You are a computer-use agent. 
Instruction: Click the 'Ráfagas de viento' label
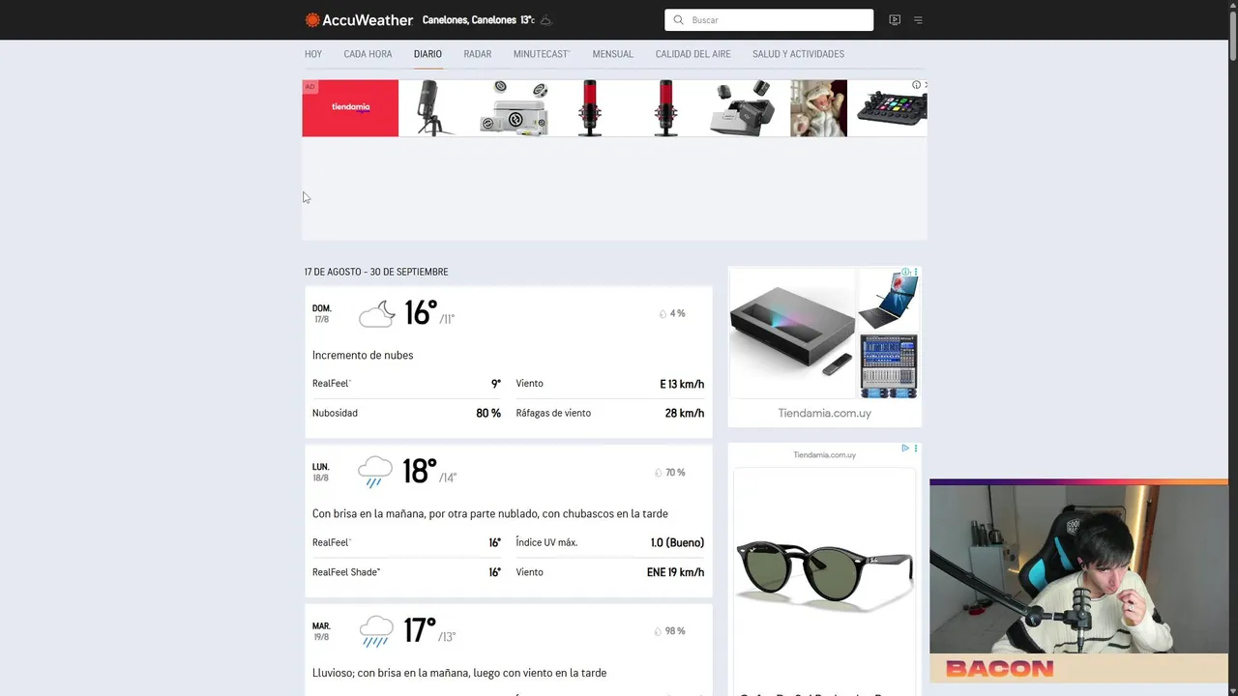click(553, 413)
